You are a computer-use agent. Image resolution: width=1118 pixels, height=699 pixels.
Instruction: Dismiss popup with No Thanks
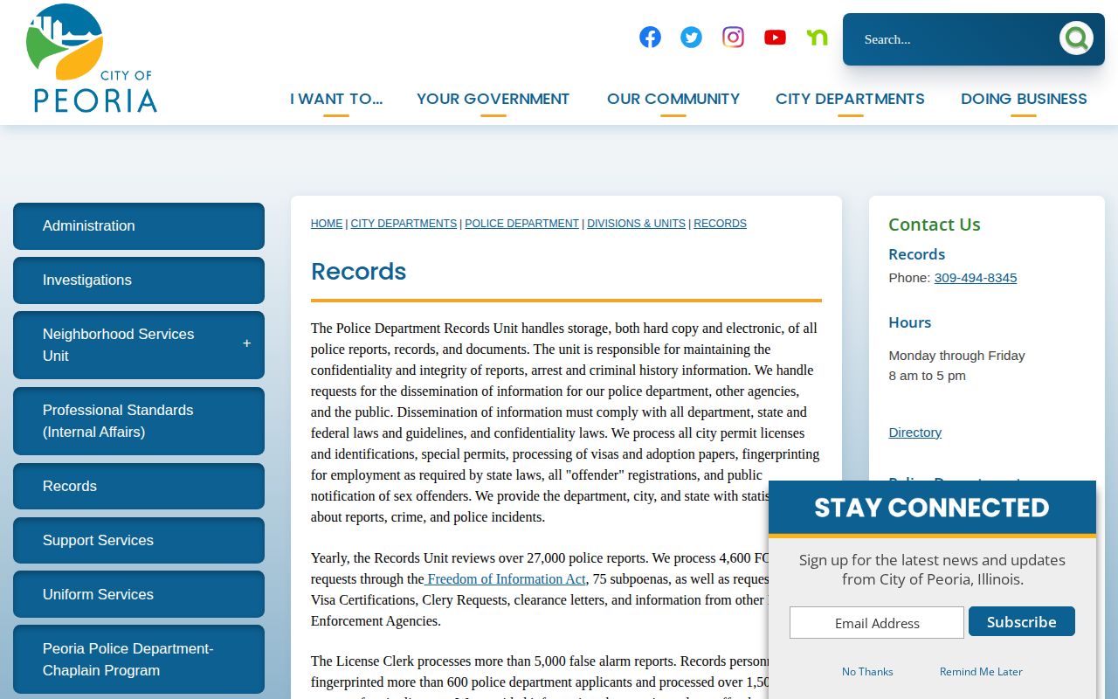tap(867, 671)
